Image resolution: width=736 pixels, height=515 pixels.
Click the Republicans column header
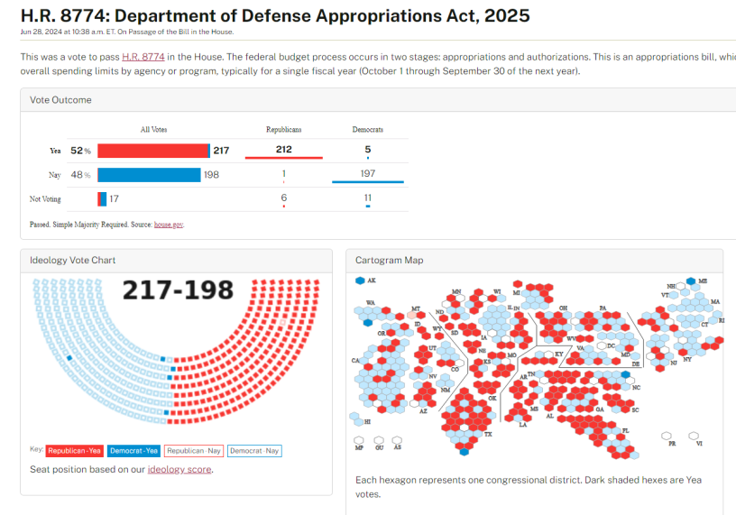(283, 130)
